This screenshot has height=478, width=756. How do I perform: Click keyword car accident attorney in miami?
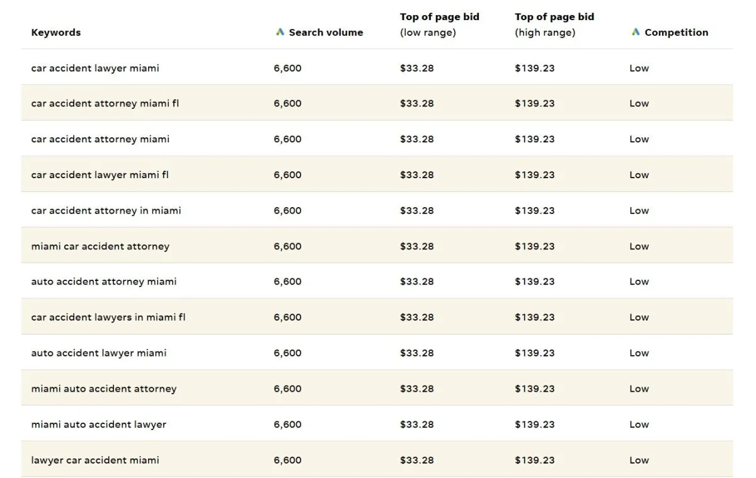coord(106,210)
